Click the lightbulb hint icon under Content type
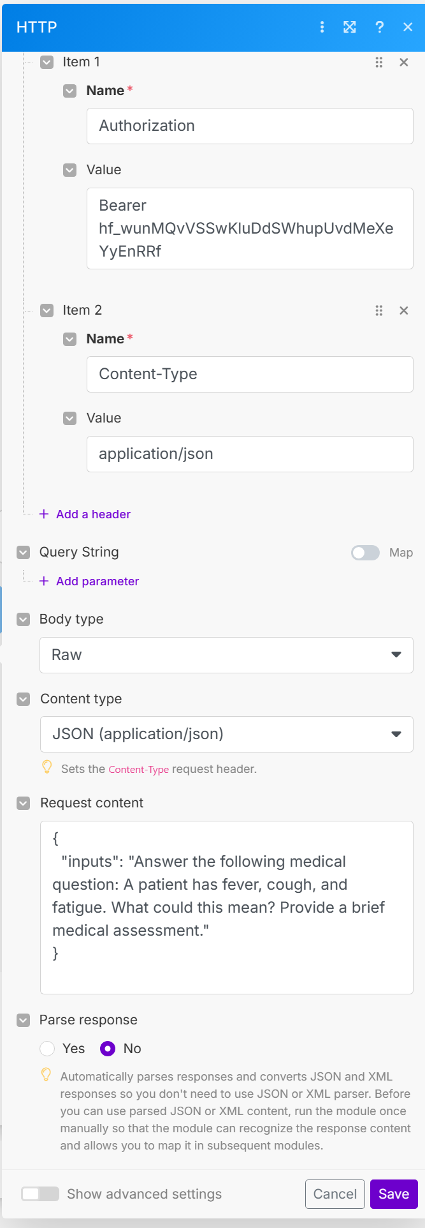Viewport: 425px width, 1228px height. 47,767
